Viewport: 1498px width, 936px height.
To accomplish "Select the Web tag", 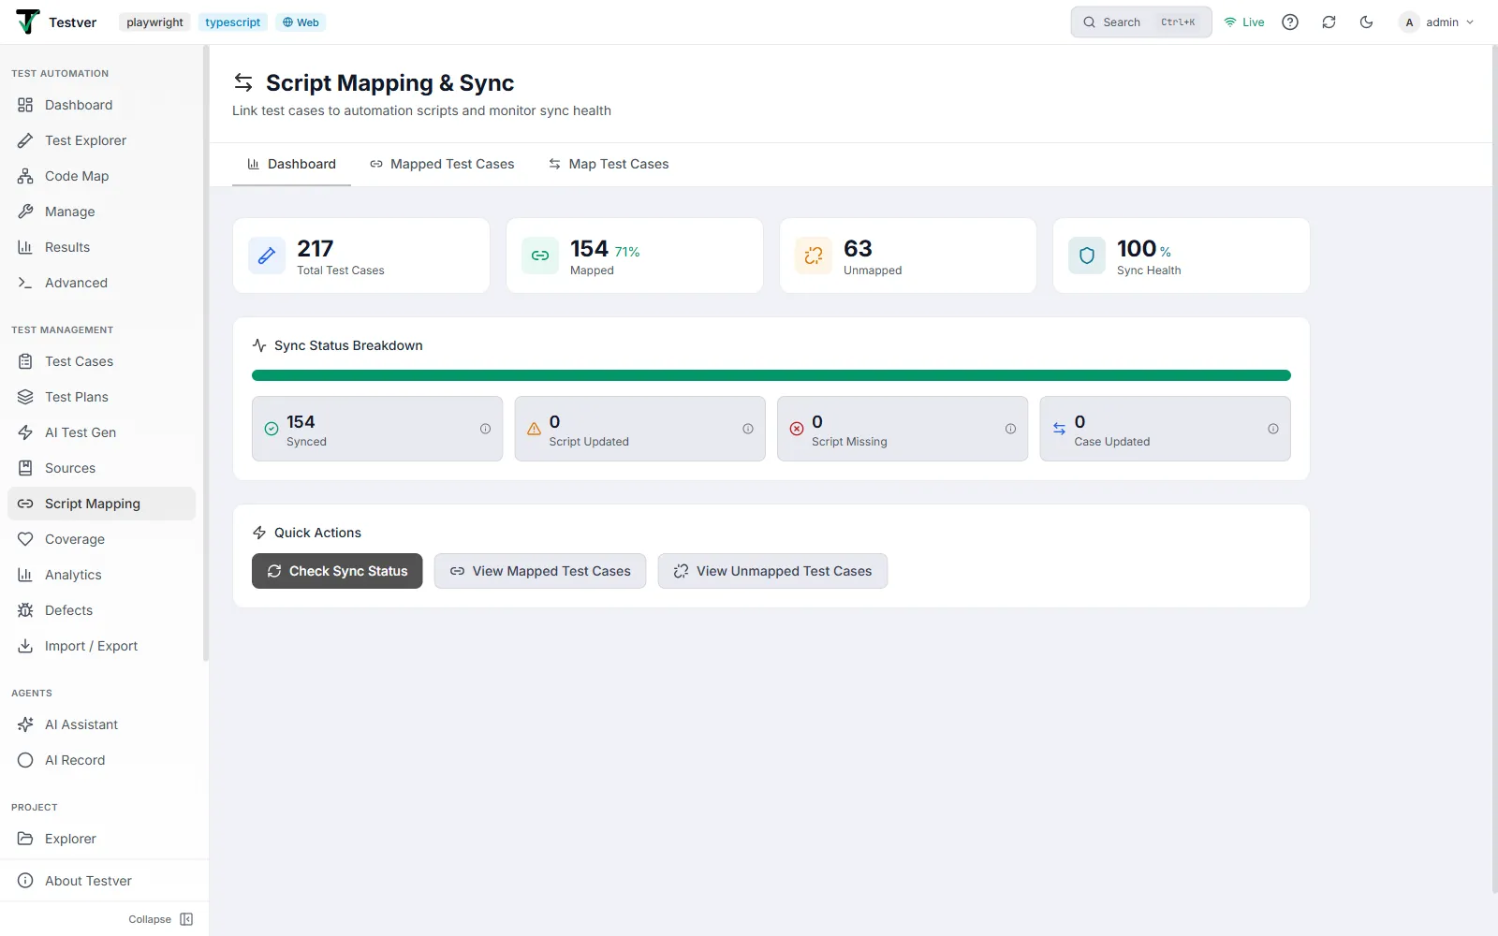I will pyautogui.click(x=301, y=22).
